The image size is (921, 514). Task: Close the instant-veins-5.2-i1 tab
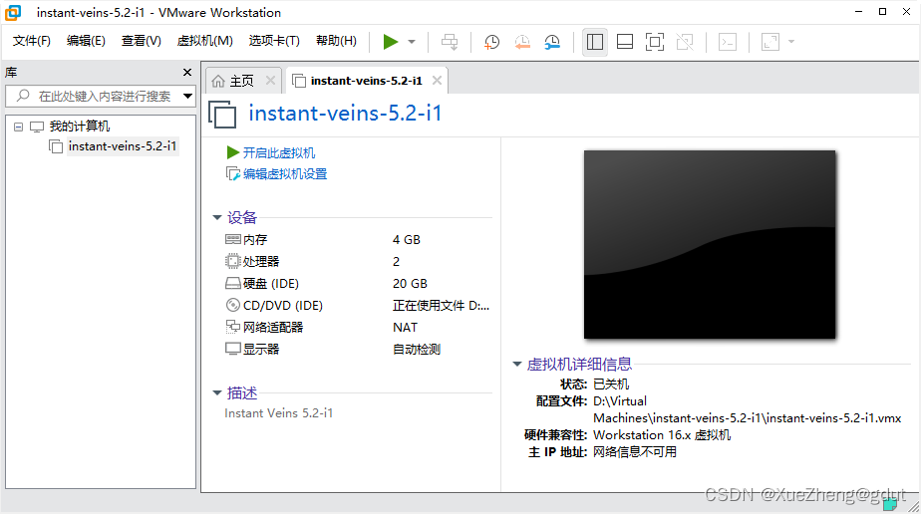pyautogui.click(x=437, y=81)
